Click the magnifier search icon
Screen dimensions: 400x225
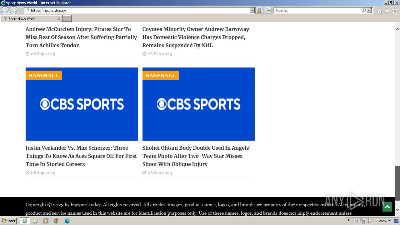coord(364,11)
